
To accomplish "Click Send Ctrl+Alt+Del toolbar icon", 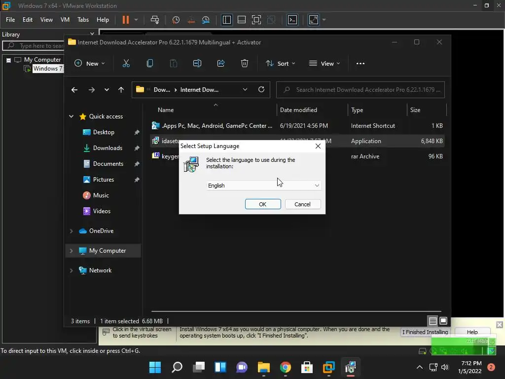I will 155,20.
